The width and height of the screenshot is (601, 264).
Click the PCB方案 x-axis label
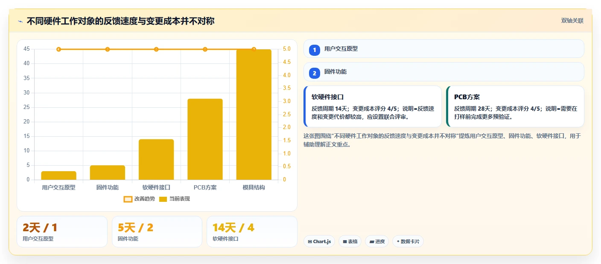[x=205, y=187]
